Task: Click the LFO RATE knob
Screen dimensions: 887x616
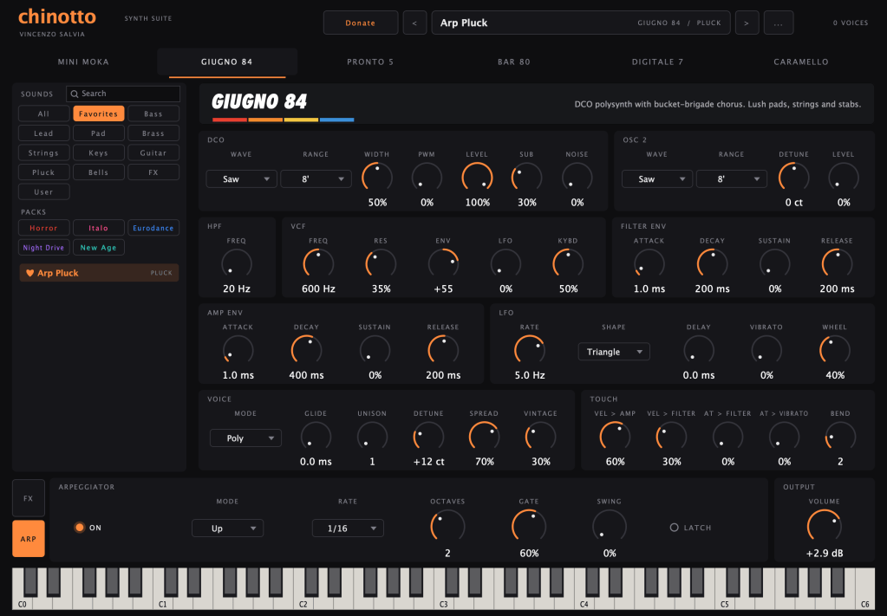Action: [x=530, y=350]
